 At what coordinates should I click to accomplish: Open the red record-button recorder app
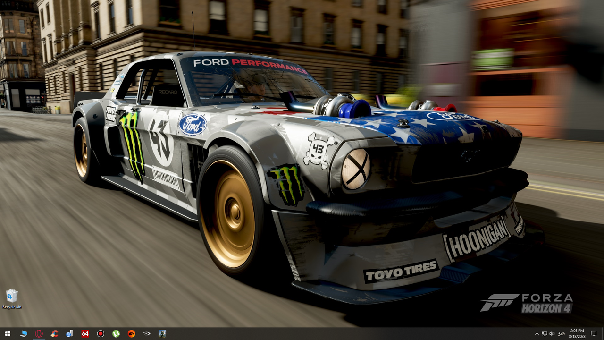pyautogui.click(x=101, y=333)
